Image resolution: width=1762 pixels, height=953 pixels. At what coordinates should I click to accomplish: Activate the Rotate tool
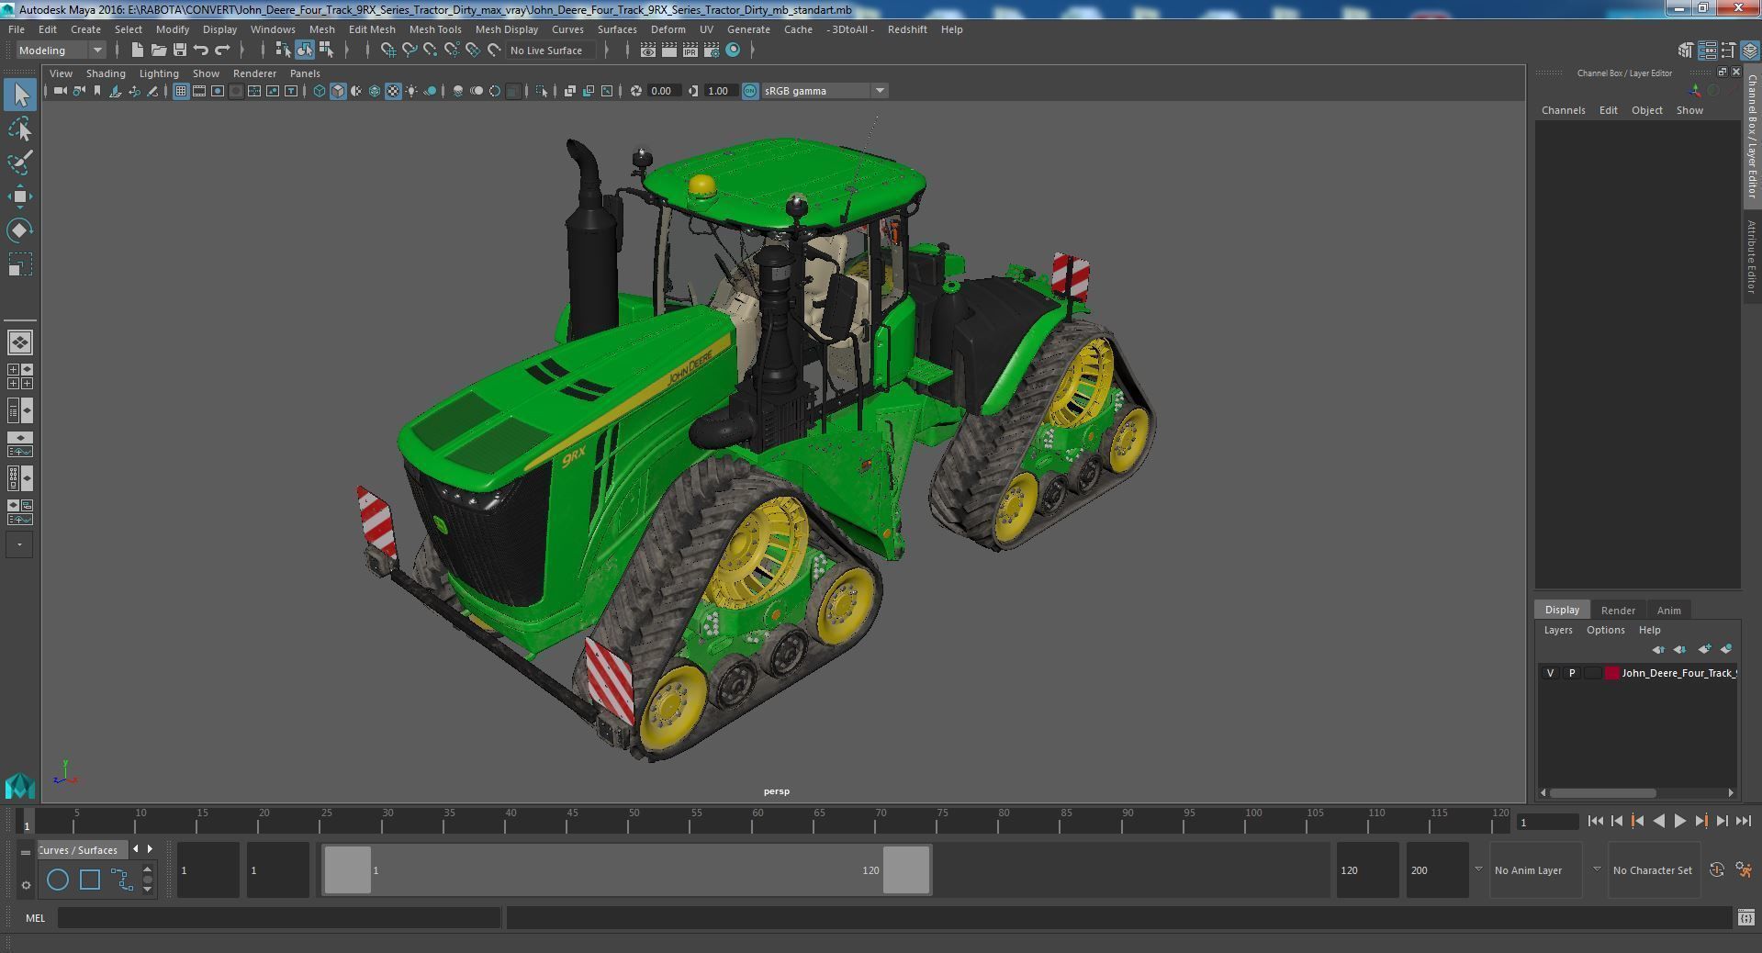click(x=20, y=230)
